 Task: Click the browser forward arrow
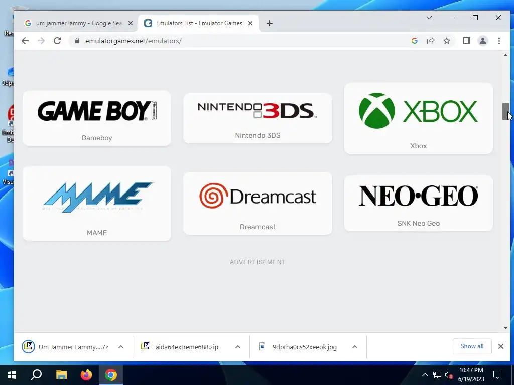coord(41,41)
